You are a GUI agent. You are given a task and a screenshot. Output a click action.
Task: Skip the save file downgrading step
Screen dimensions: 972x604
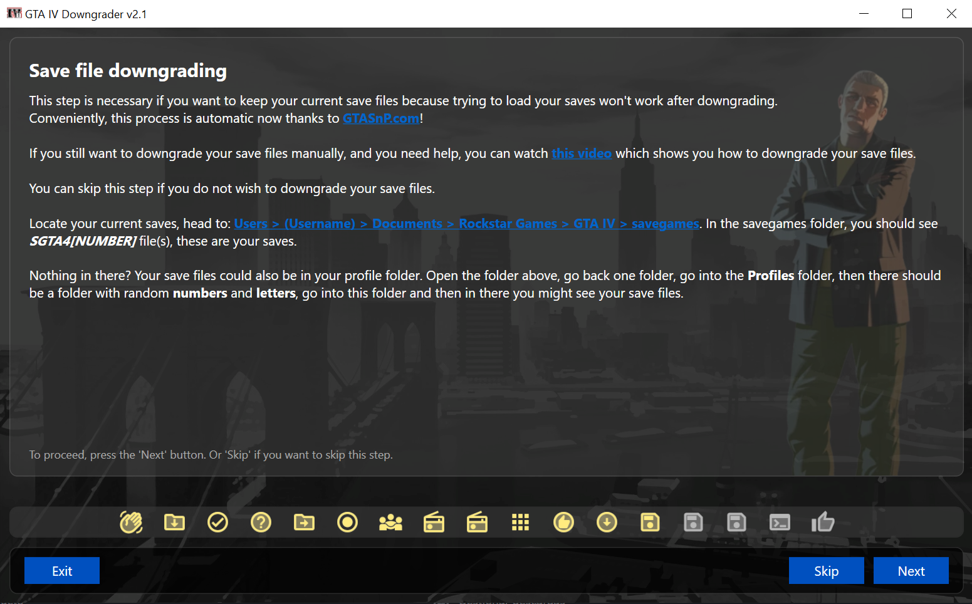coord(826,571)
